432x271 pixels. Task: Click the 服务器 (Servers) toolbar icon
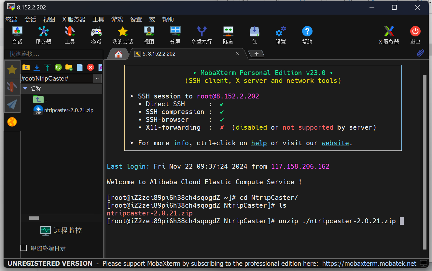click(43, 35)
